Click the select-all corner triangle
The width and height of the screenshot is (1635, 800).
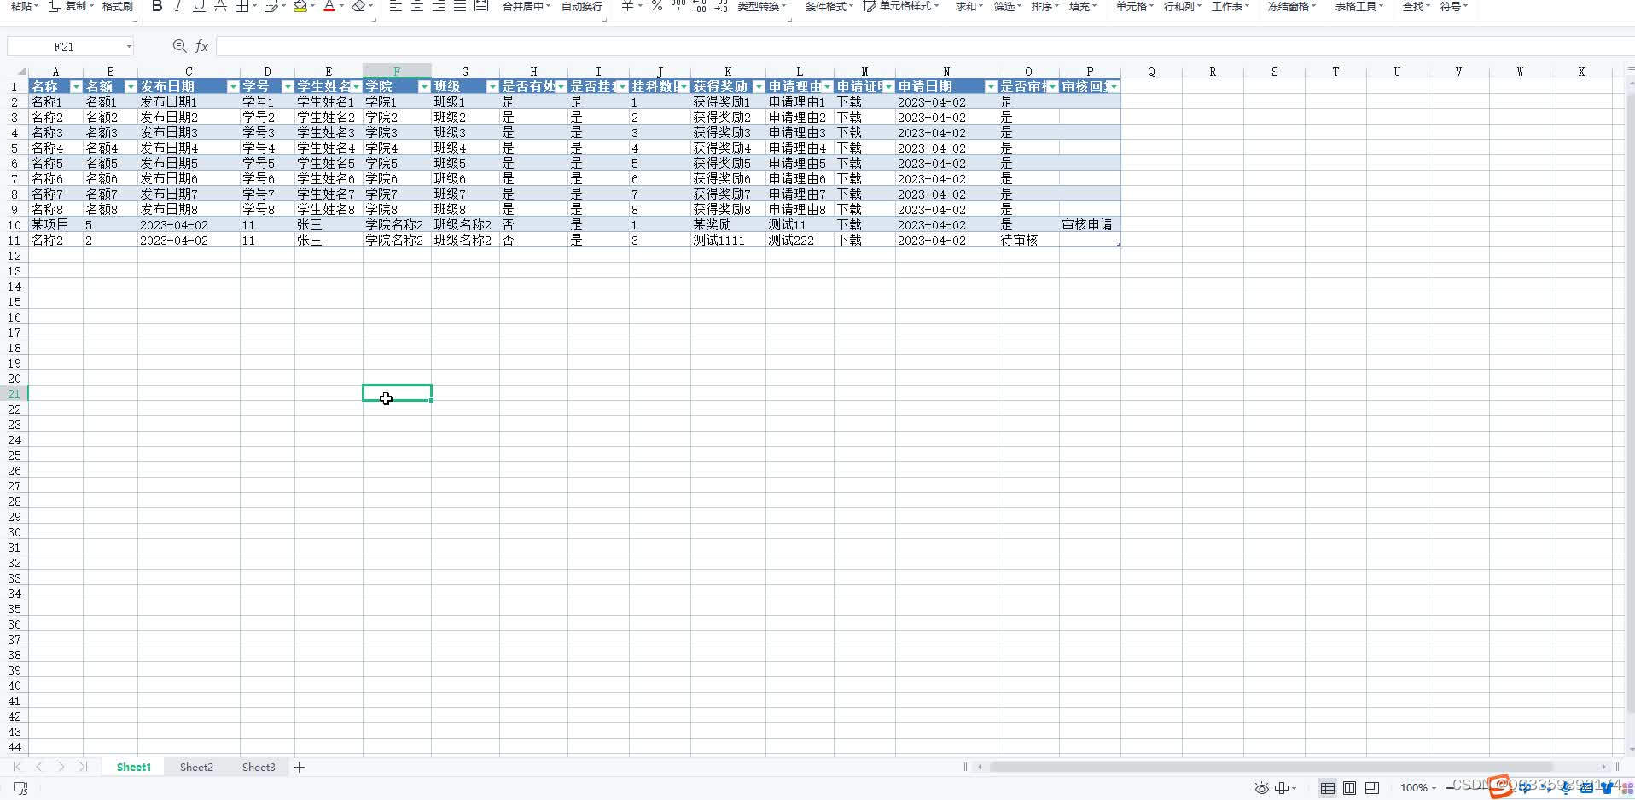21,72
